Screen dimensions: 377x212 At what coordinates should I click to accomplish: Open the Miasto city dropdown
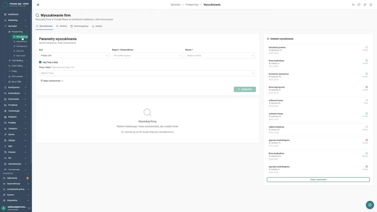click(220, 55)
